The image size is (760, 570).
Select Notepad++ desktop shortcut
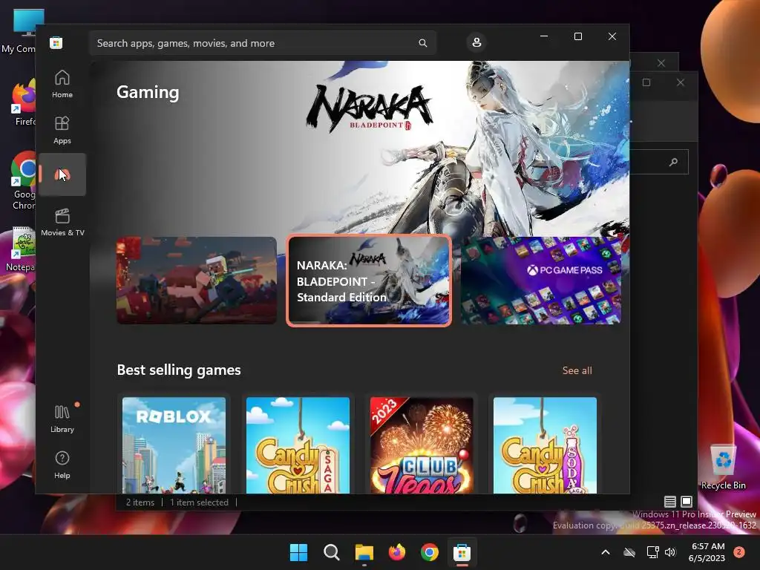20,249
